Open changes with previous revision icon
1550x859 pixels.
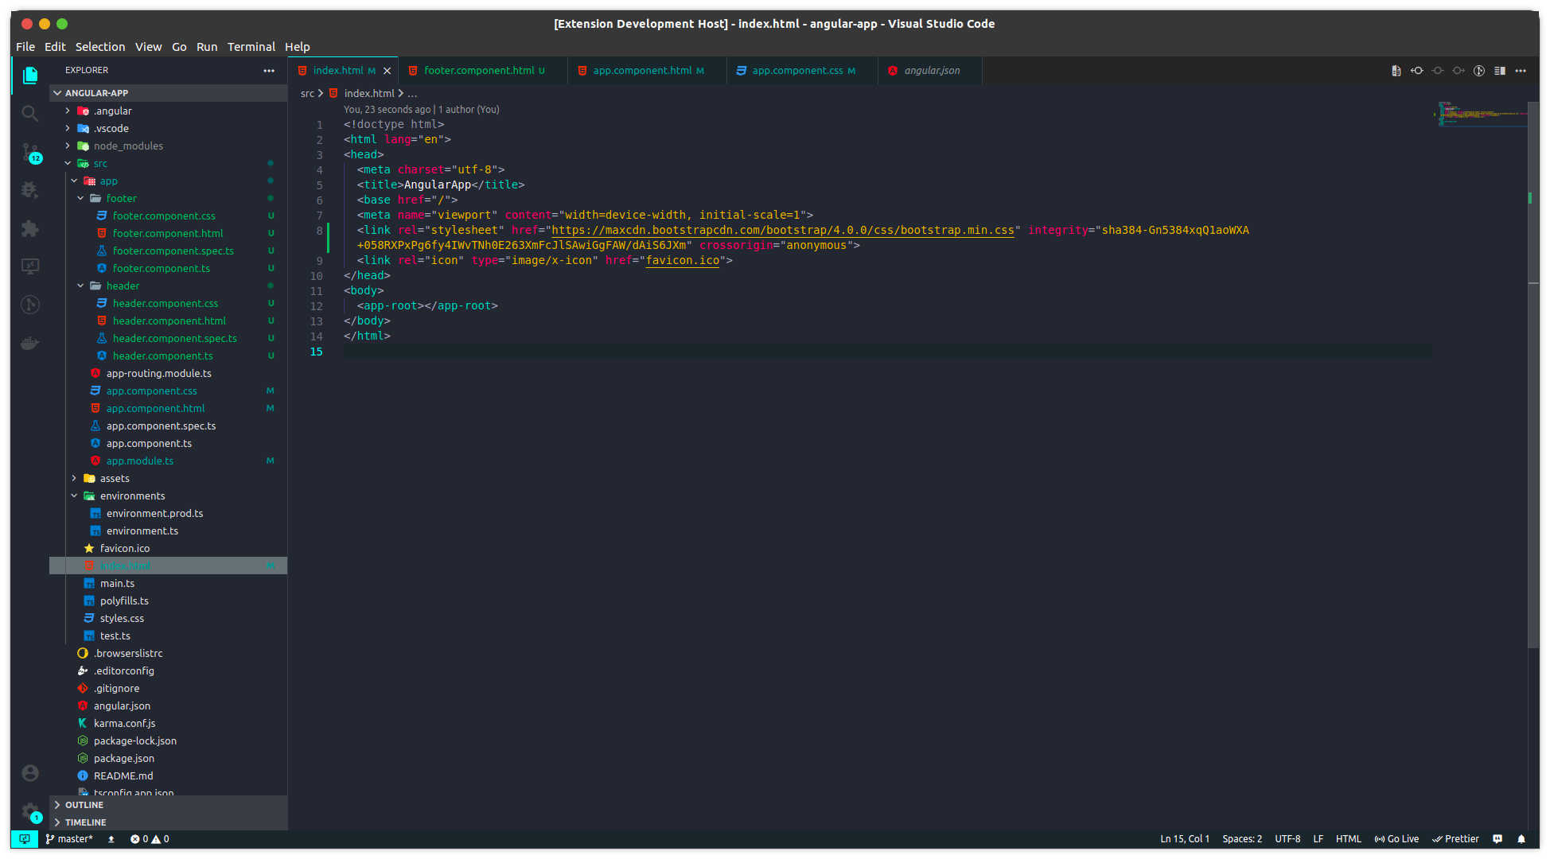[x=1417, y=71]
